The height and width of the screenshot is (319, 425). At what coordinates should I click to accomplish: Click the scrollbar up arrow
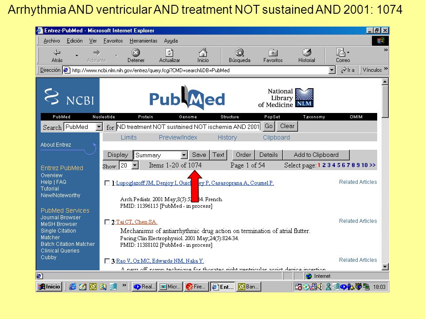pos(385,82)
